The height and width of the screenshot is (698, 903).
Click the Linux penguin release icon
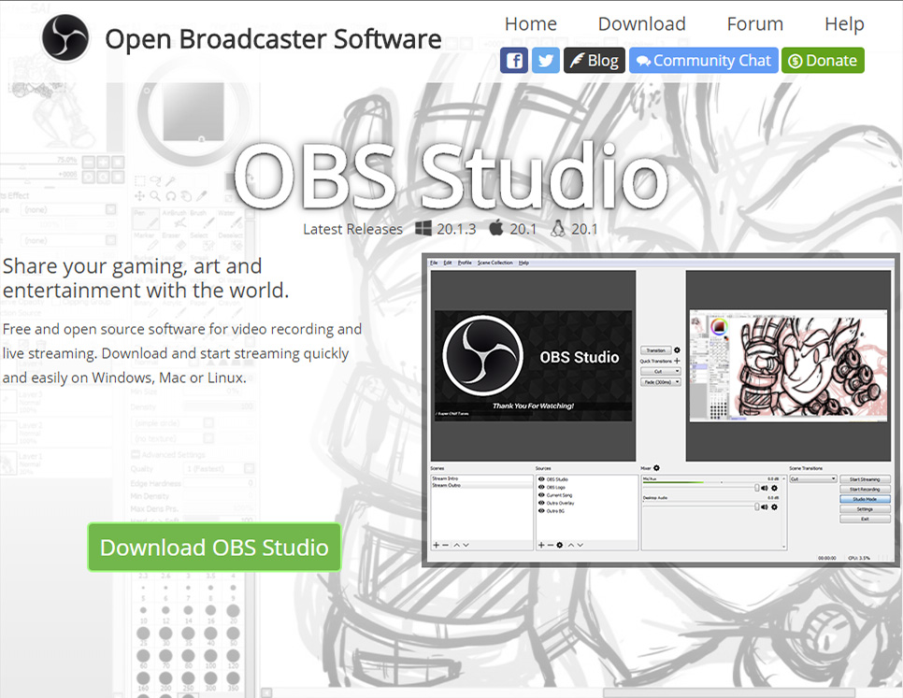tap(557, 228)
